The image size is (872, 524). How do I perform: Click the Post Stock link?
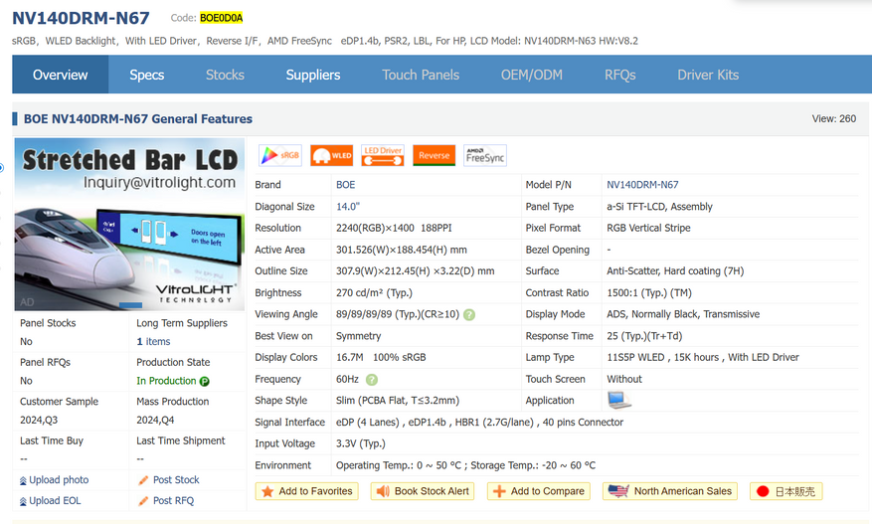[x=176, y=479]
